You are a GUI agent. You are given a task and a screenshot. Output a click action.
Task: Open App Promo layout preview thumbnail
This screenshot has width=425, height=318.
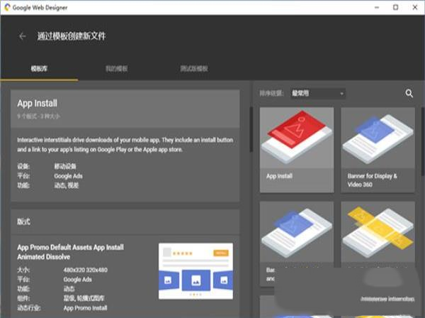point(195,271)
